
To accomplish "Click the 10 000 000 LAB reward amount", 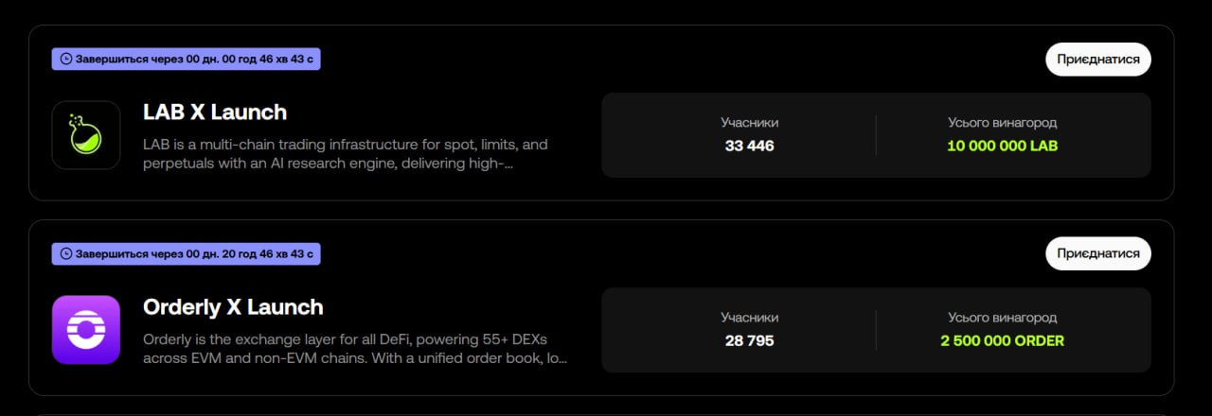I will pos(1002,147).
